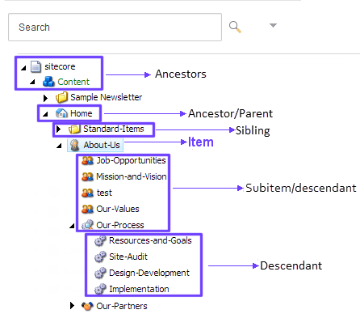Select the Mission-and-Vision item

click(132, 176)
